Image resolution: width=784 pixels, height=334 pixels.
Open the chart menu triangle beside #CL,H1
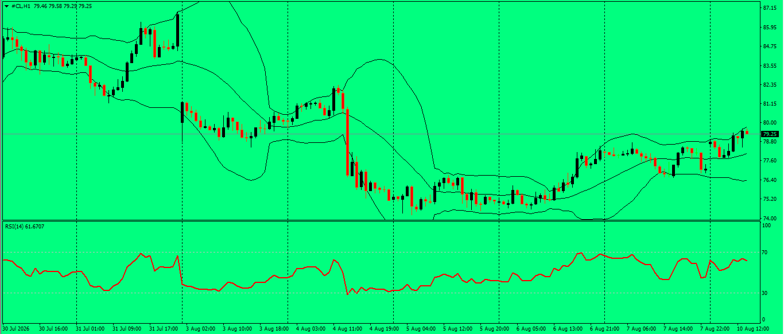point(6,6)
